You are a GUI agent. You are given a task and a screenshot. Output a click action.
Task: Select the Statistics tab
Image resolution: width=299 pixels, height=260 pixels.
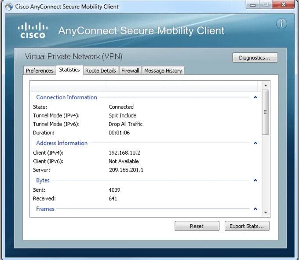(69, 70)
